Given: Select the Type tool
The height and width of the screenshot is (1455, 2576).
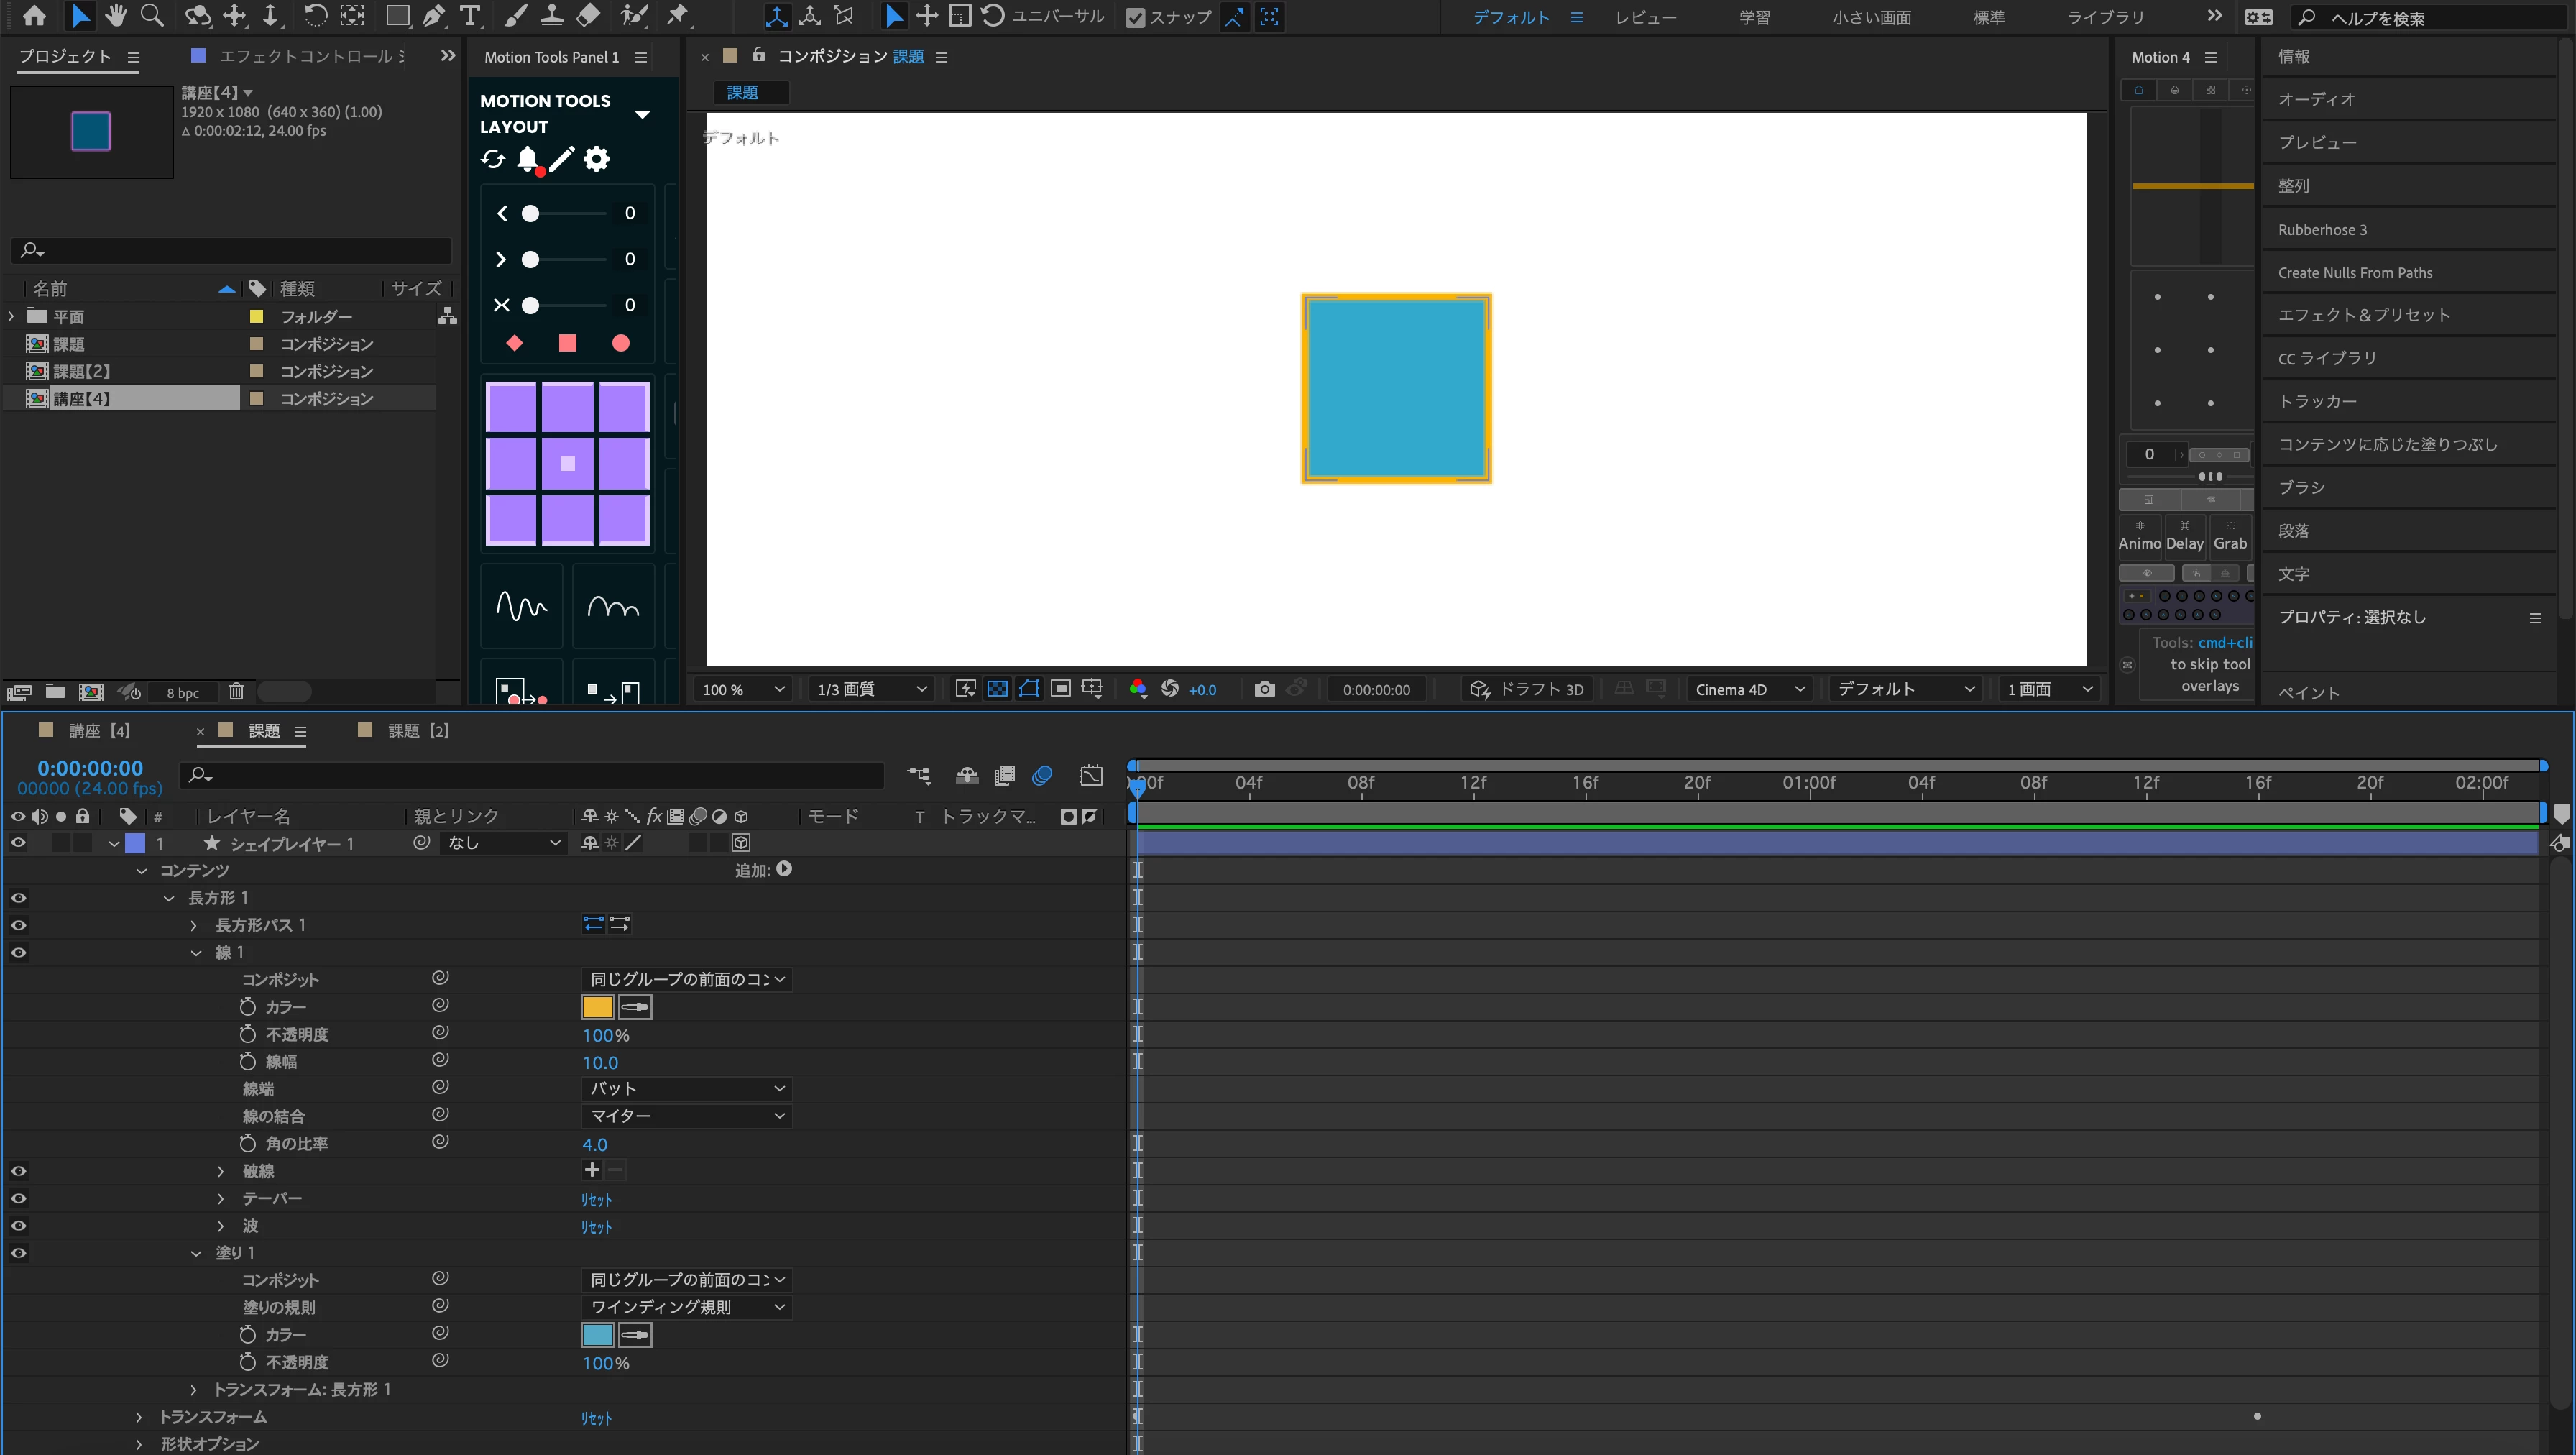Looking at the screenshot, I should pos(469,16).
